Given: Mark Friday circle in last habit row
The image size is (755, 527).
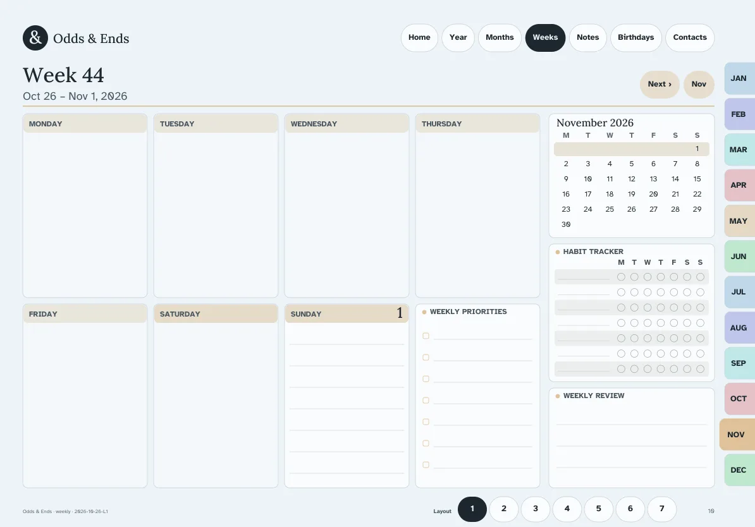Looking at the screenshot, I should [x=674, y=369].
